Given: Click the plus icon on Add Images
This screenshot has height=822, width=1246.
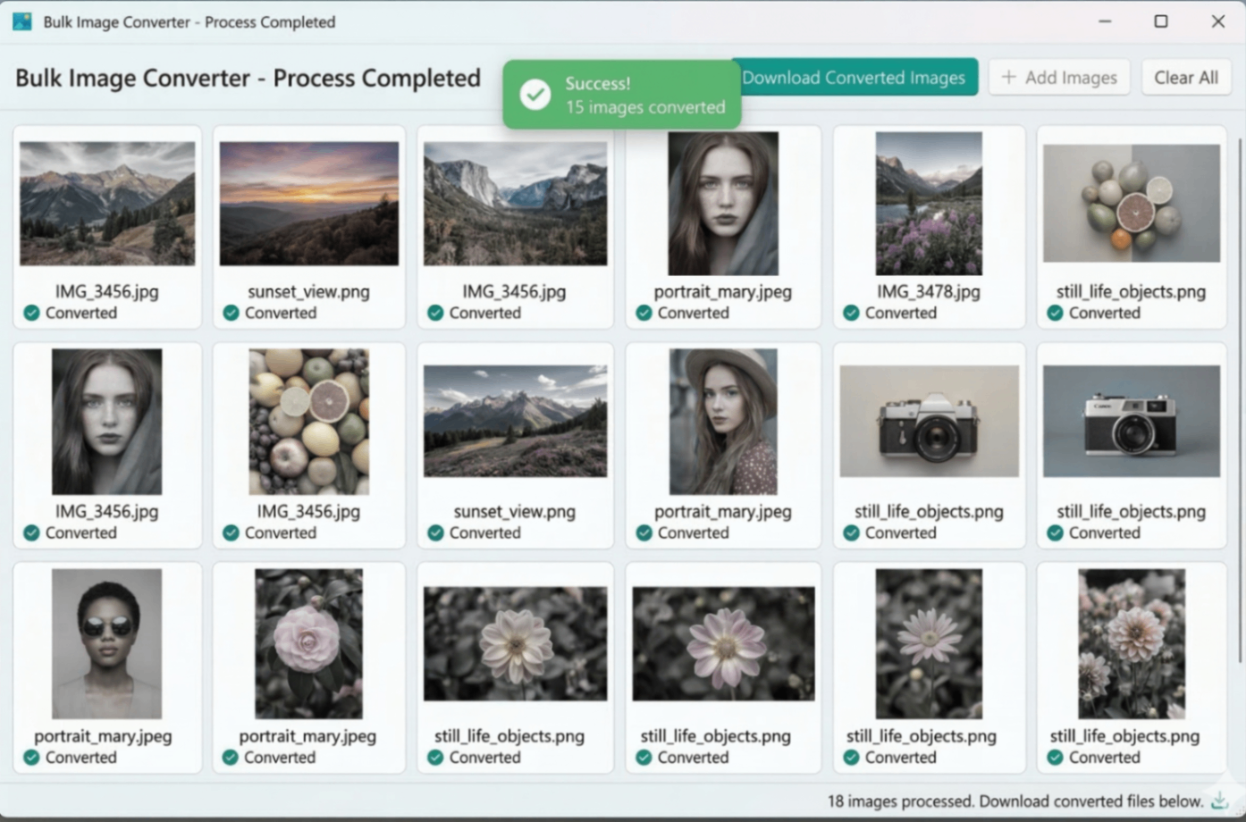Looking at the screenshot, I should 1008,78.
